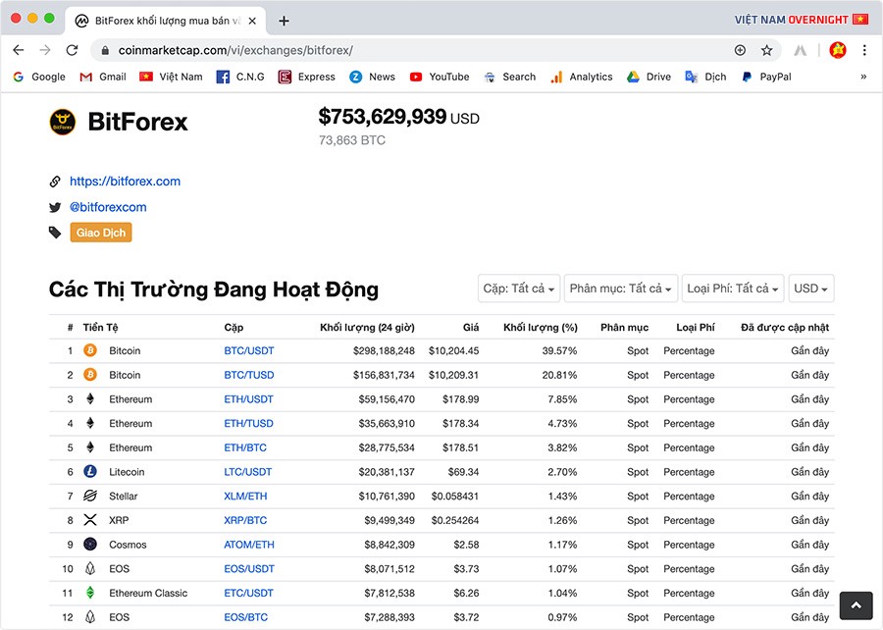This screenshot has width=883, height=630.
Task: Open the PayPal bookmark
Action: click(766, 77)
